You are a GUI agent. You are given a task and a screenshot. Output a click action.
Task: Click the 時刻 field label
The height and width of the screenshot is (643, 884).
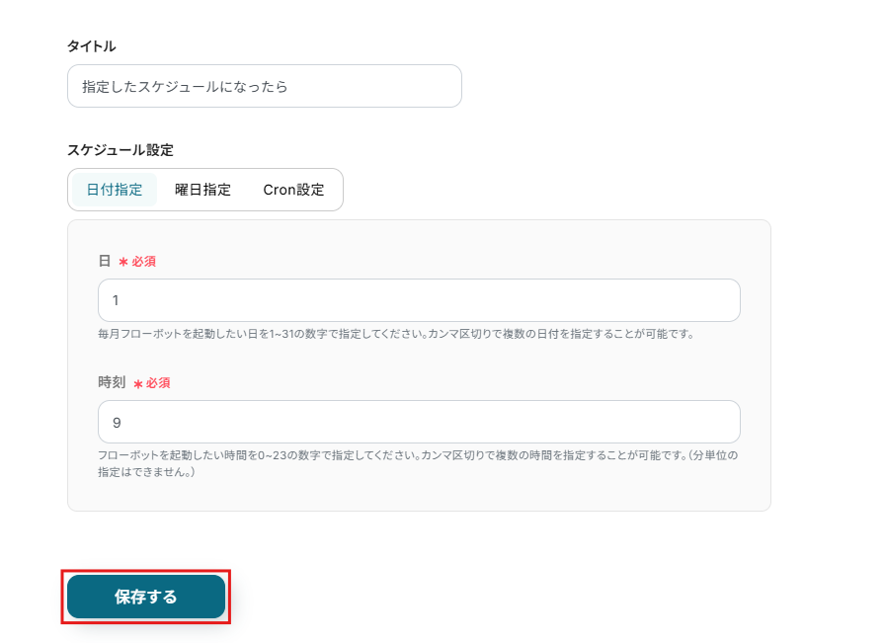click(112, 382)
